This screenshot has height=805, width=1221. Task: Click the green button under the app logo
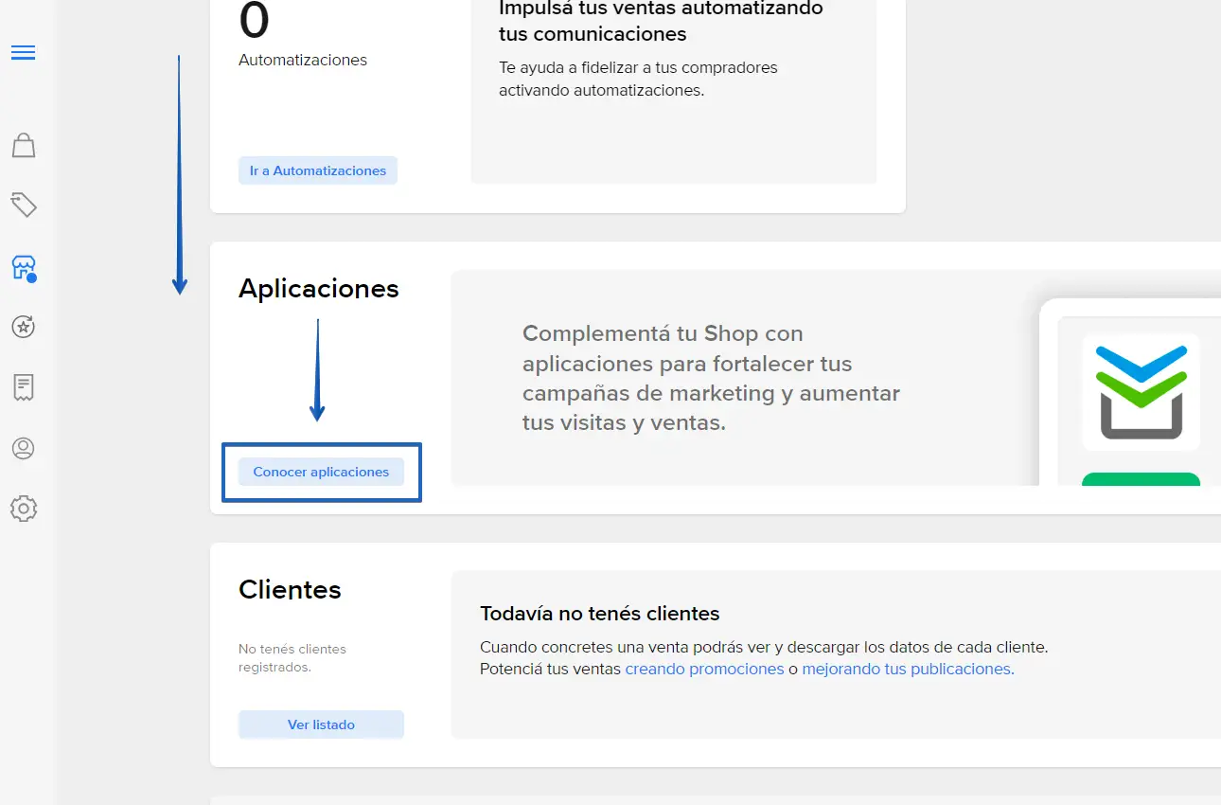[x=1141, y=479]
